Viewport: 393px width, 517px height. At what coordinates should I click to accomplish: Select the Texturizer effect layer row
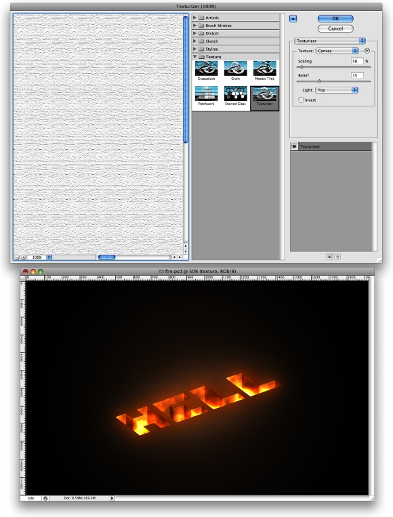click(x=331, y=147)
